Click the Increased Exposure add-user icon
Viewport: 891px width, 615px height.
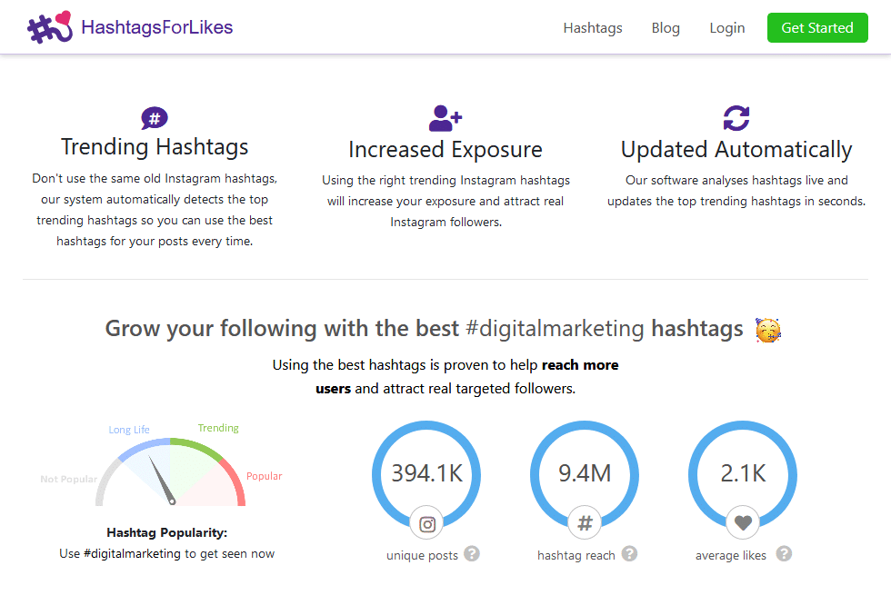(x=445, y=119)
